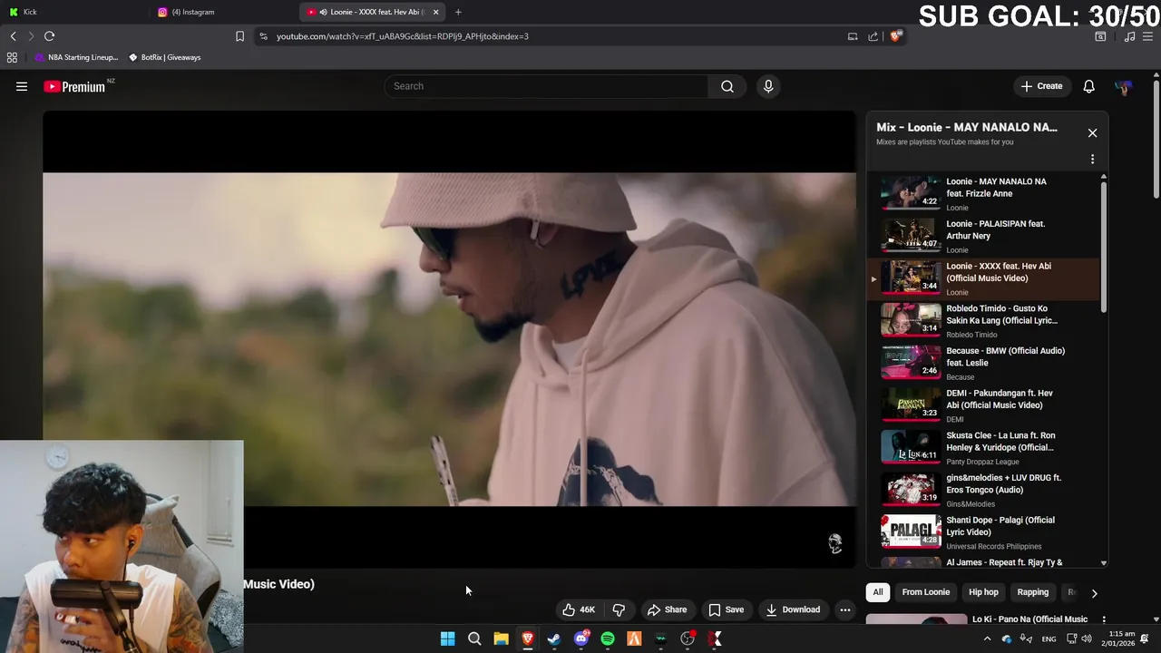Open browser media control music note
Screen dimensions: 1161x653
tap(1129, 36)
